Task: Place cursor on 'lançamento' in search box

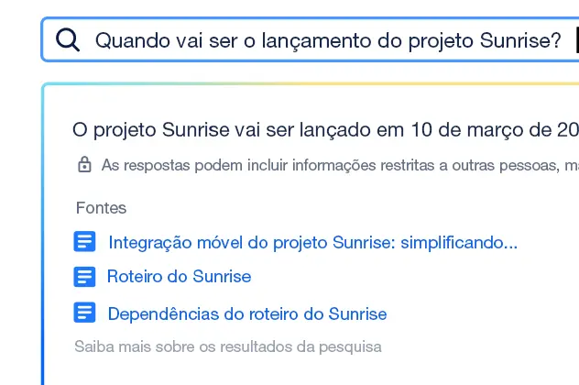Action: point(316,40)
